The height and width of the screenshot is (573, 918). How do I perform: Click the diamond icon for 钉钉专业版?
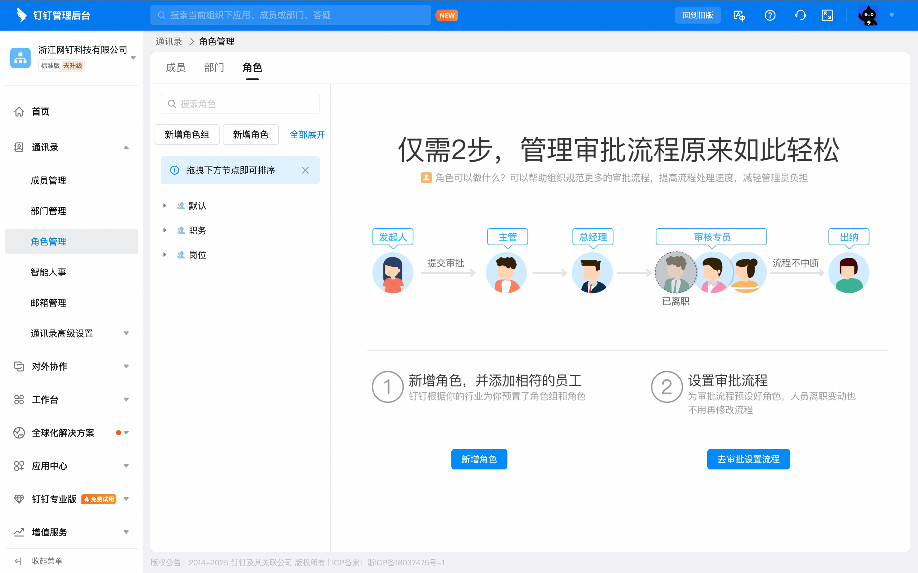pyautogui.click(x=19, y=499)
